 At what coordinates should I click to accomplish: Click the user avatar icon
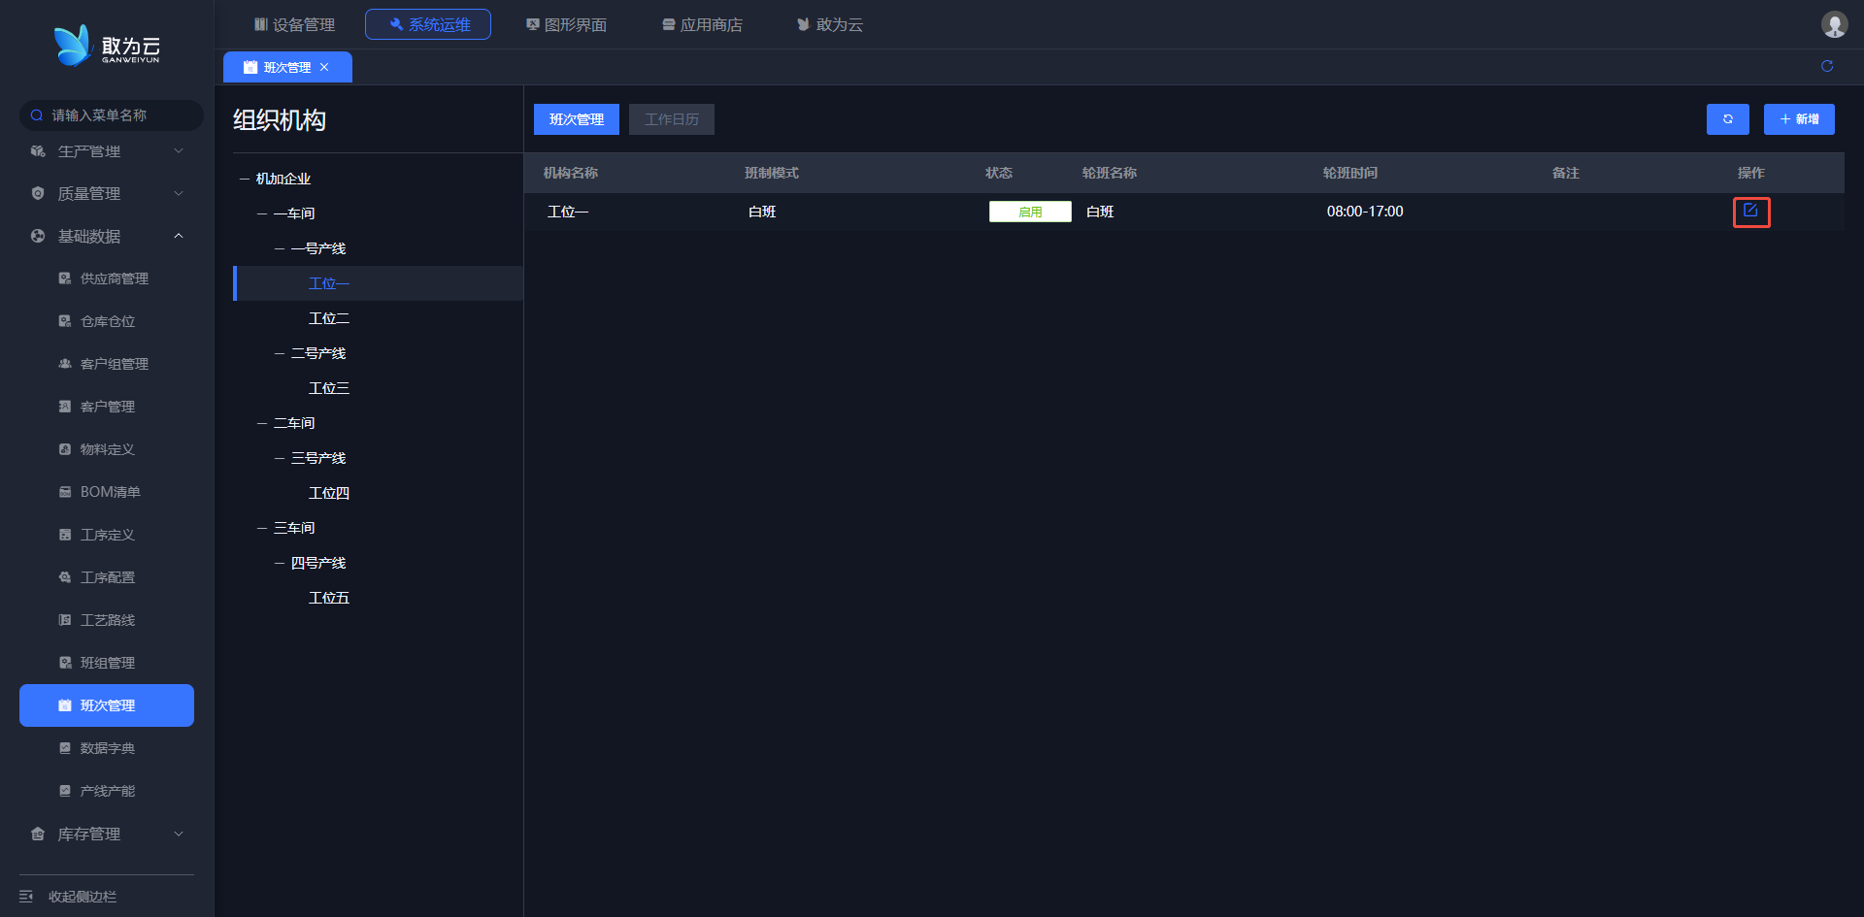pyautogui.click(x=1833, y=24)
